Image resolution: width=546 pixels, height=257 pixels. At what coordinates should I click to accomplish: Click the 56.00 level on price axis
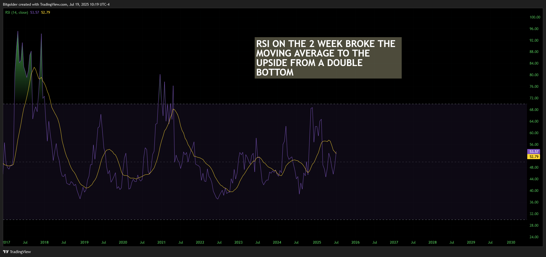(534, 145)
